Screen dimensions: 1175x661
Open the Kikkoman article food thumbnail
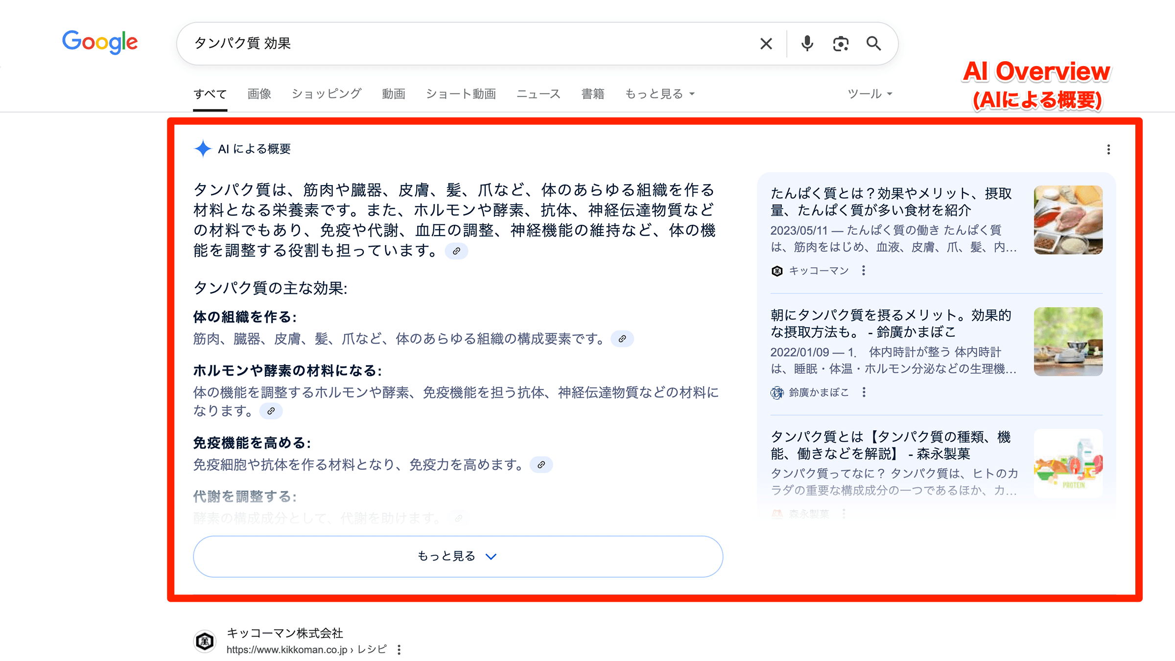pos(1068,220)
